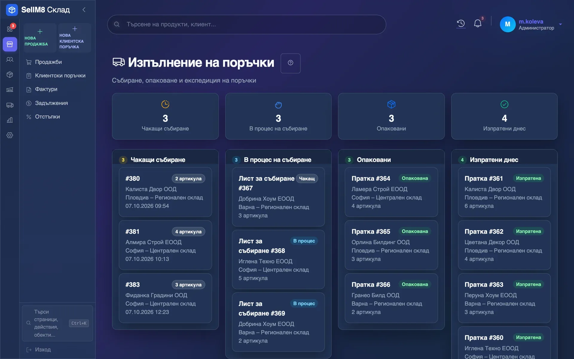Select the Изпратени днес summary card
Image resolution: width=574 pixels, height=359 pixels.
[x=504, y=116]
